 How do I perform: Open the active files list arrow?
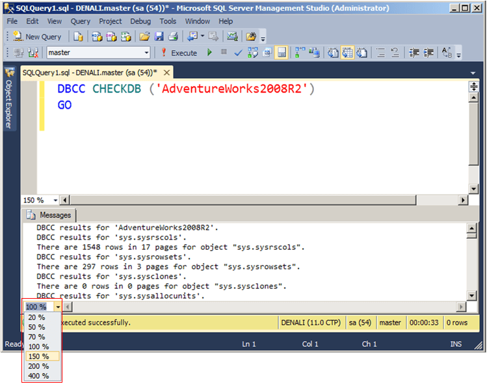click(473, 73)
